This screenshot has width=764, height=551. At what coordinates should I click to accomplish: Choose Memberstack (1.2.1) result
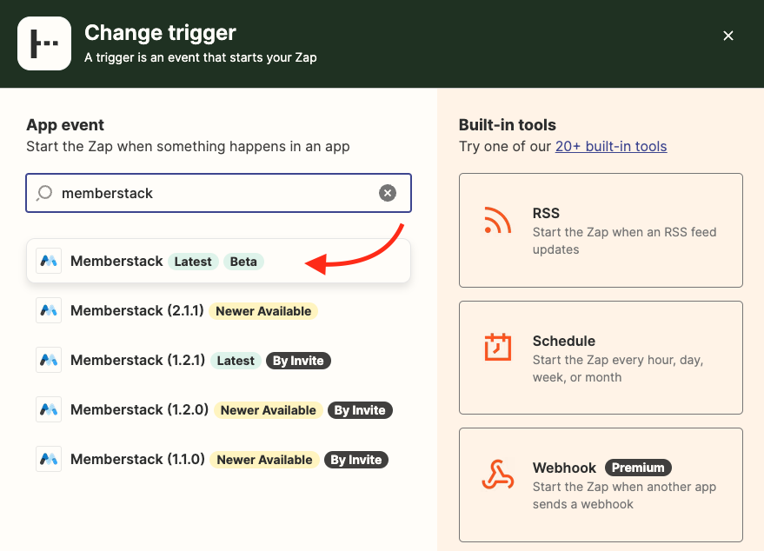click(x=218, y=360)
